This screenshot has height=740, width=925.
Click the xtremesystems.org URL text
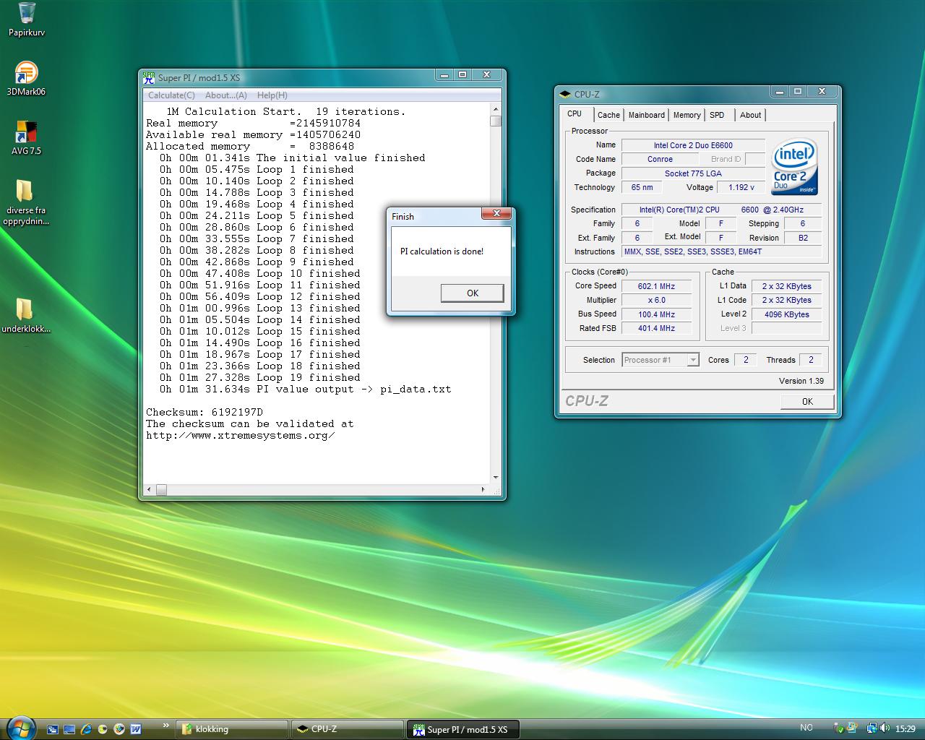click(240, 435)
